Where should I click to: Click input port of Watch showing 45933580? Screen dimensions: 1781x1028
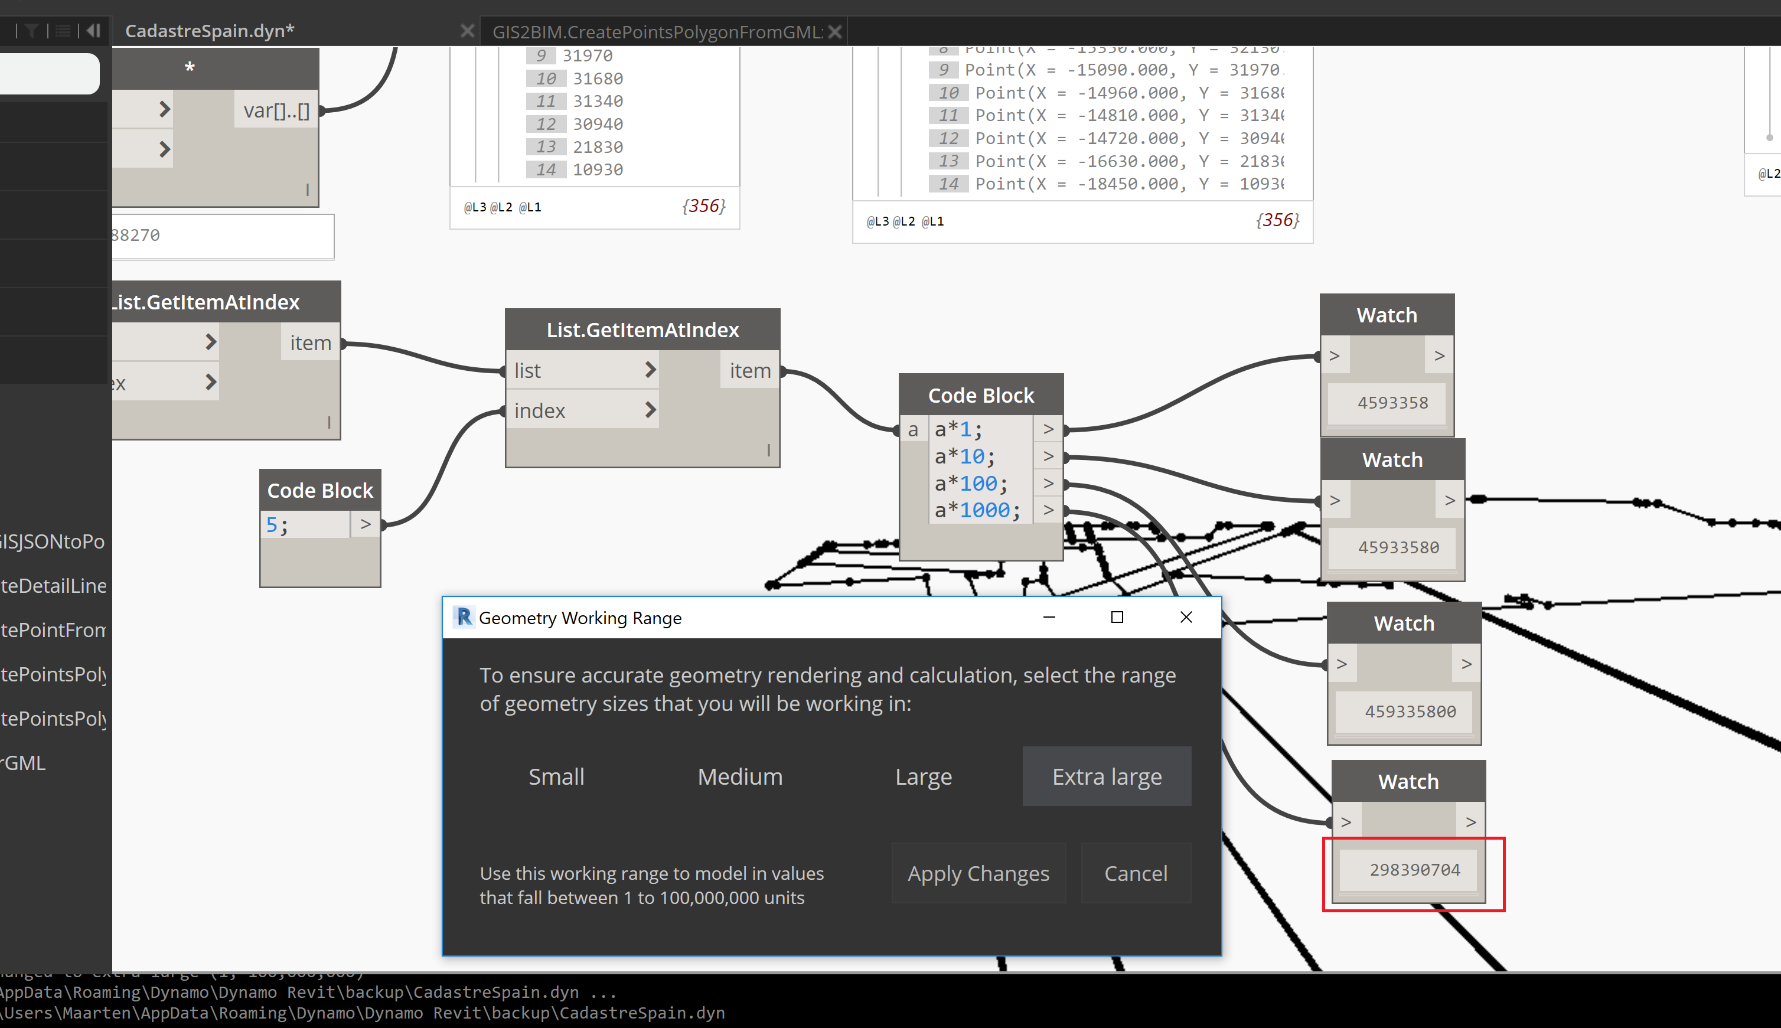pyautogui.click(x=1335, y=500)
